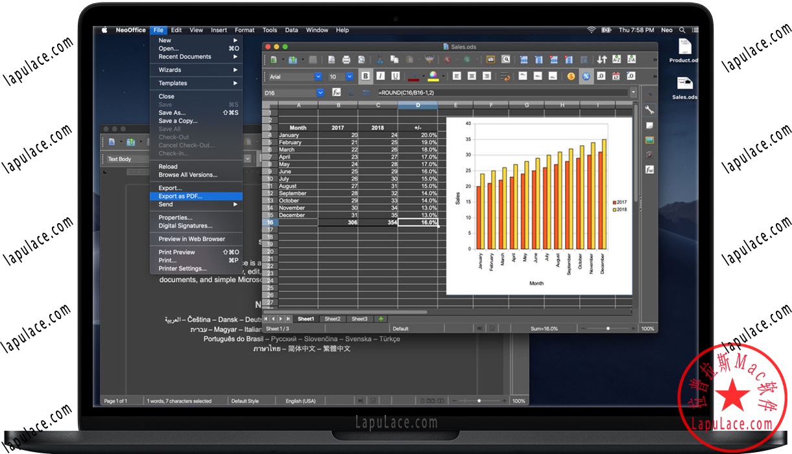
Task: Select the Currency format coin icon
Action: [x=570, y=76]
